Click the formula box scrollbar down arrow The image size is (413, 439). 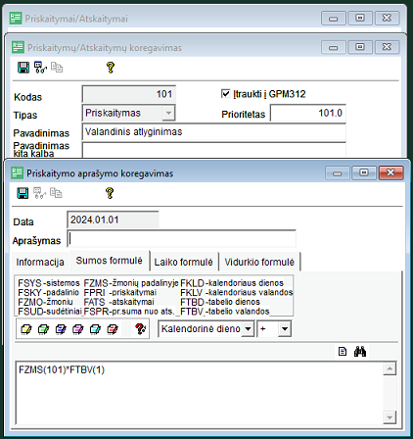(x=390, y=417)
